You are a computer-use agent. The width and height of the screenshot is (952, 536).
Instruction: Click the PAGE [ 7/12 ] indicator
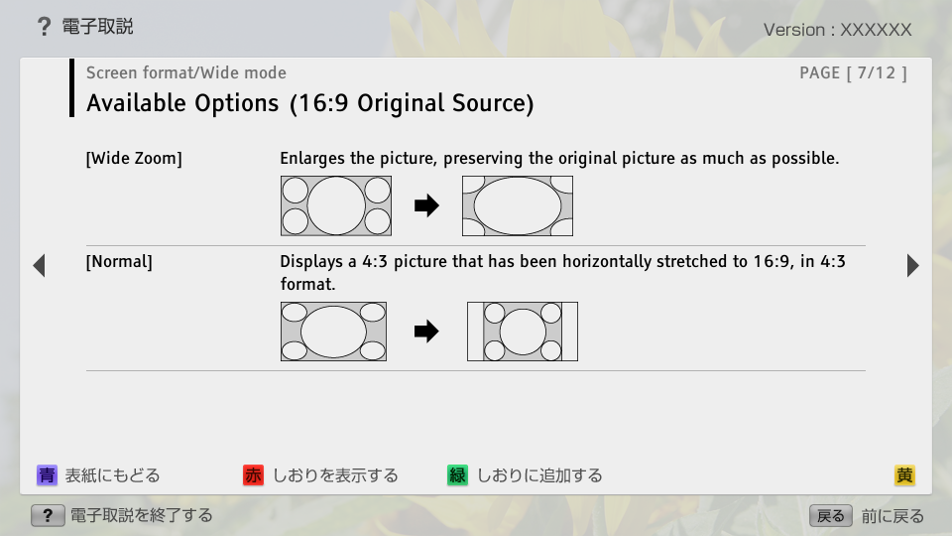click(x=853, y=72)
